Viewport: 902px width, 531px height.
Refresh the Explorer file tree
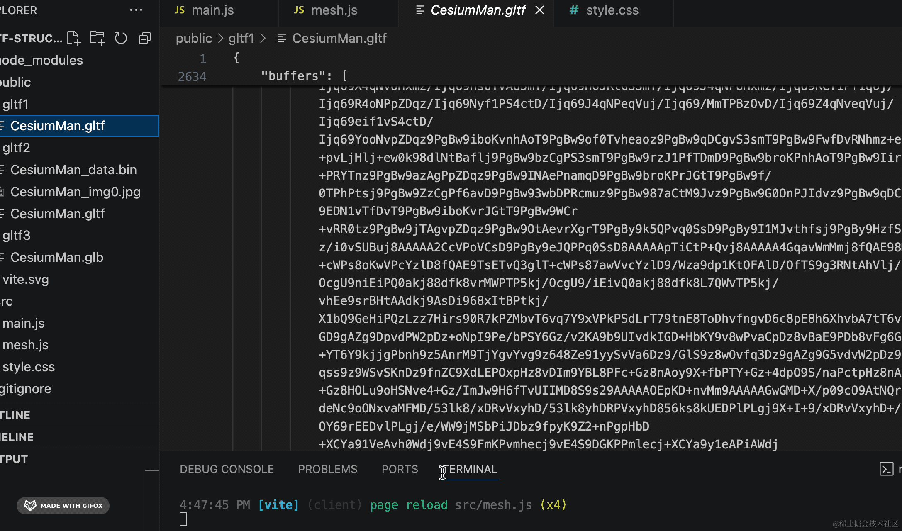[121, 38]
